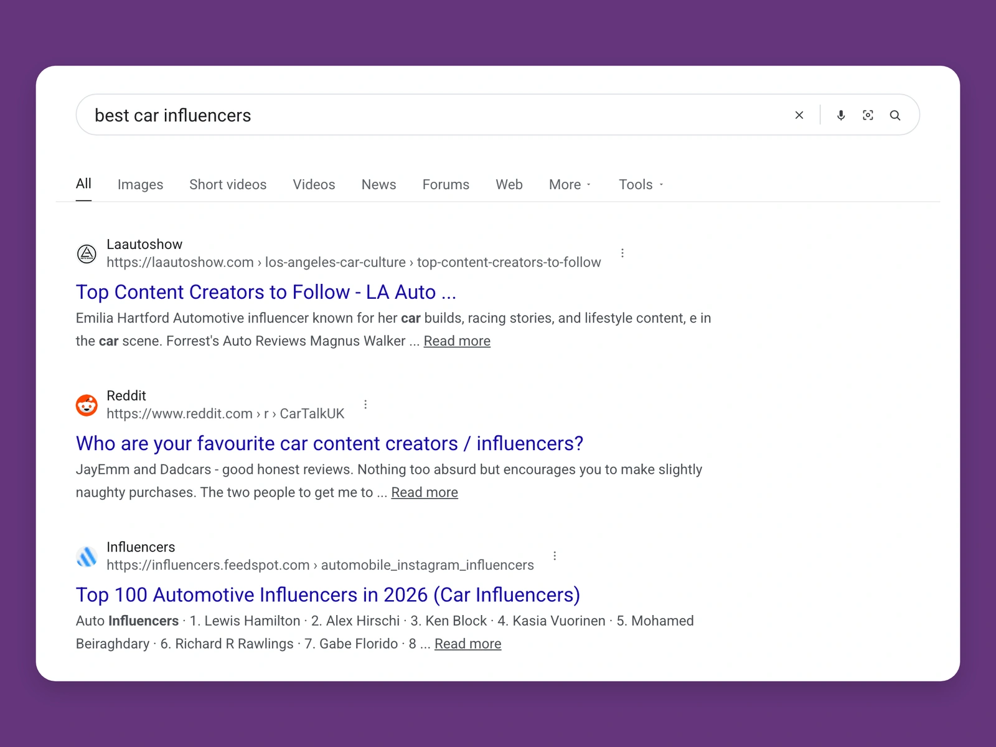Start voice search with the microphone icon
Image resolution: width=996 pixels, height=747 pixels.
point(841,115)
